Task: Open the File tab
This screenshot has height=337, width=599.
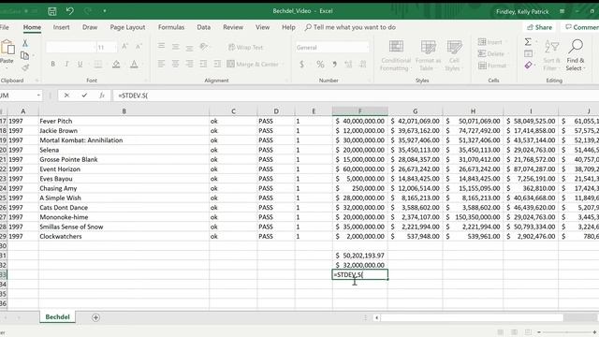Action: point(4,27)
